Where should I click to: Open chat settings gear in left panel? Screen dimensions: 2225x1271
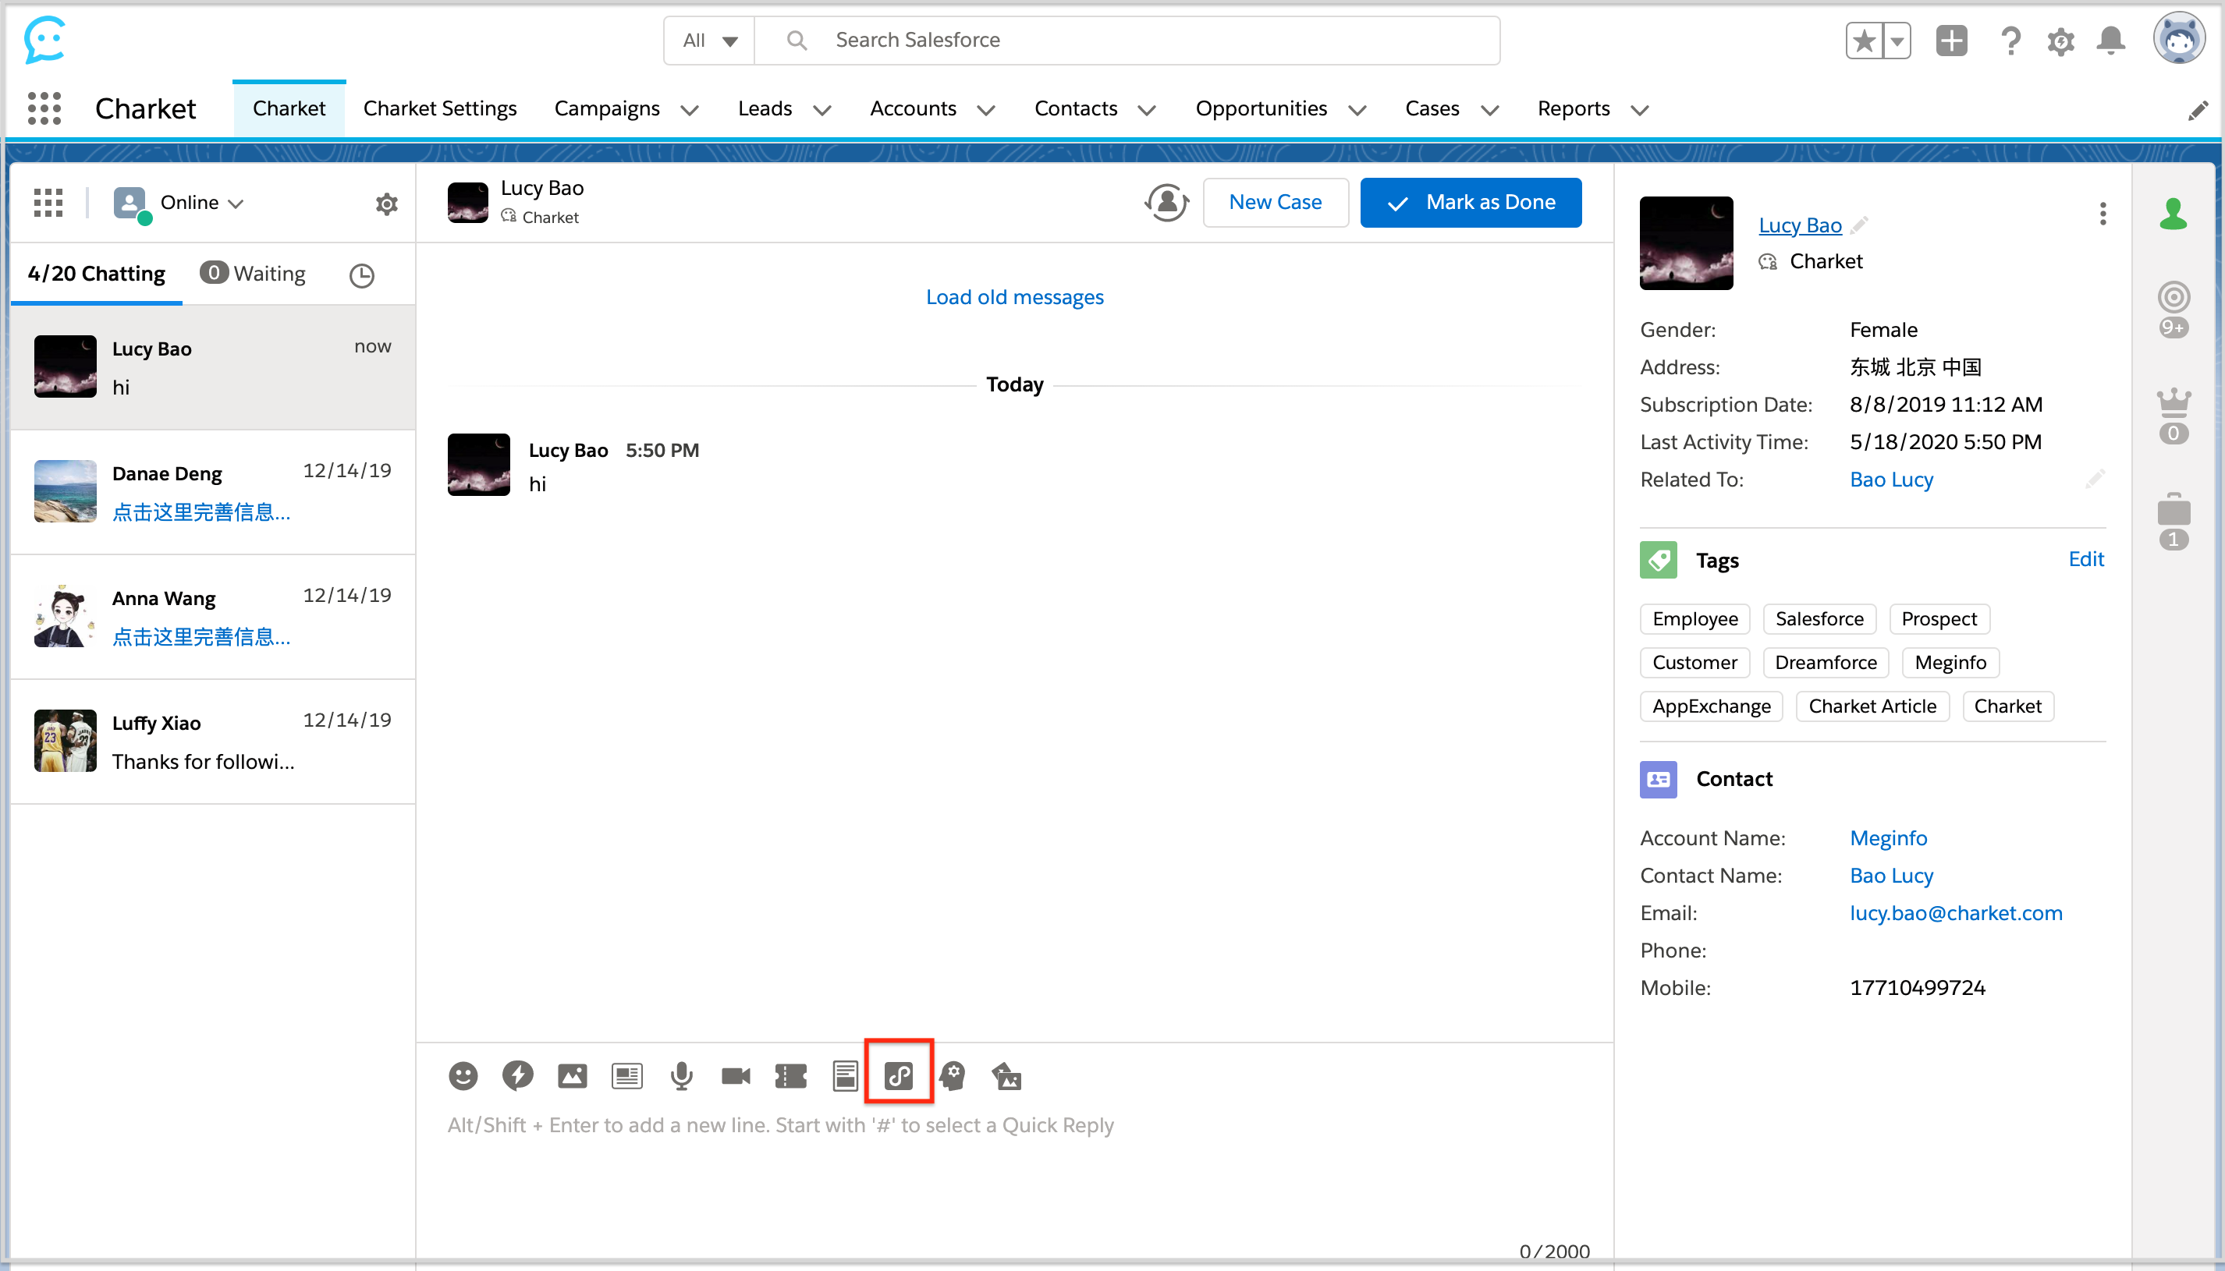point(387,204)
